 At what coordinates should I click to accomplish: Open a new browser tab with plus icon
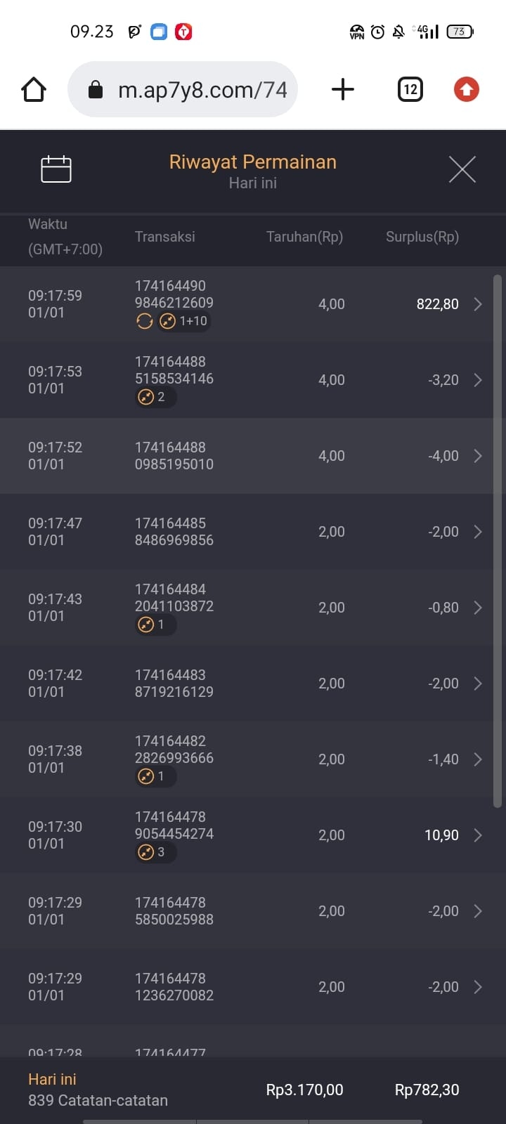(342, 90)
